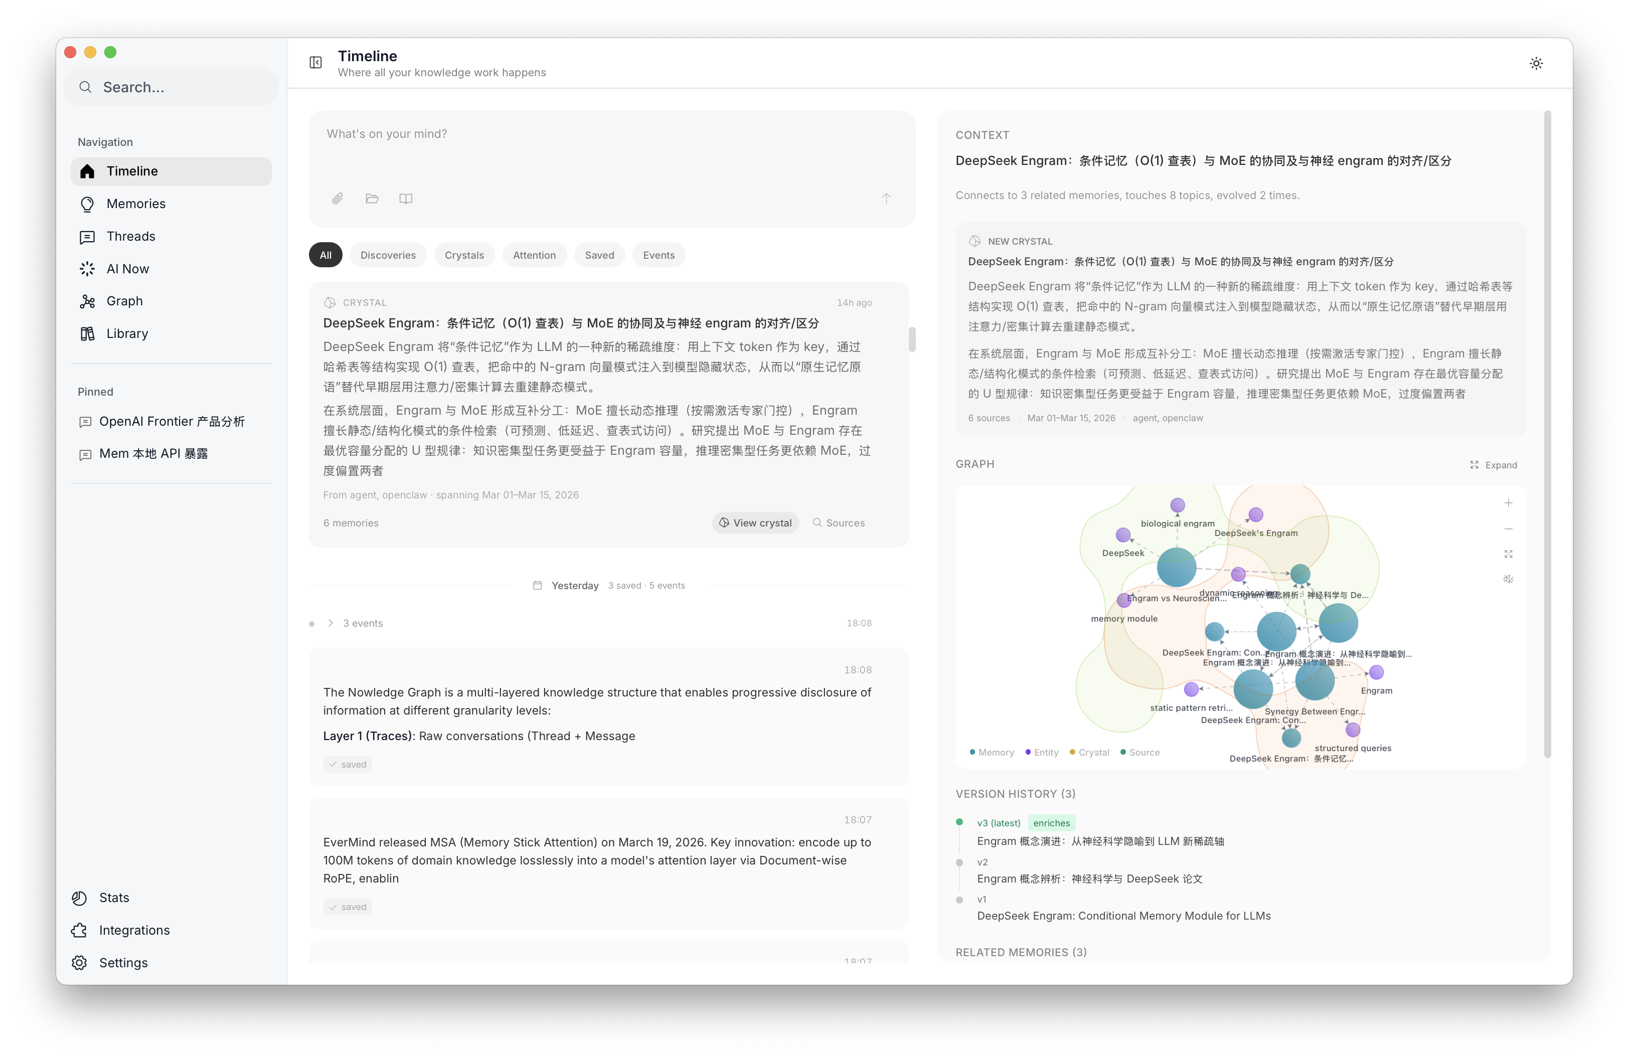Toggle the graph mute speaker icon
The width and height of the screenshot is (1629, 1059).
[x=1508, y=580]
